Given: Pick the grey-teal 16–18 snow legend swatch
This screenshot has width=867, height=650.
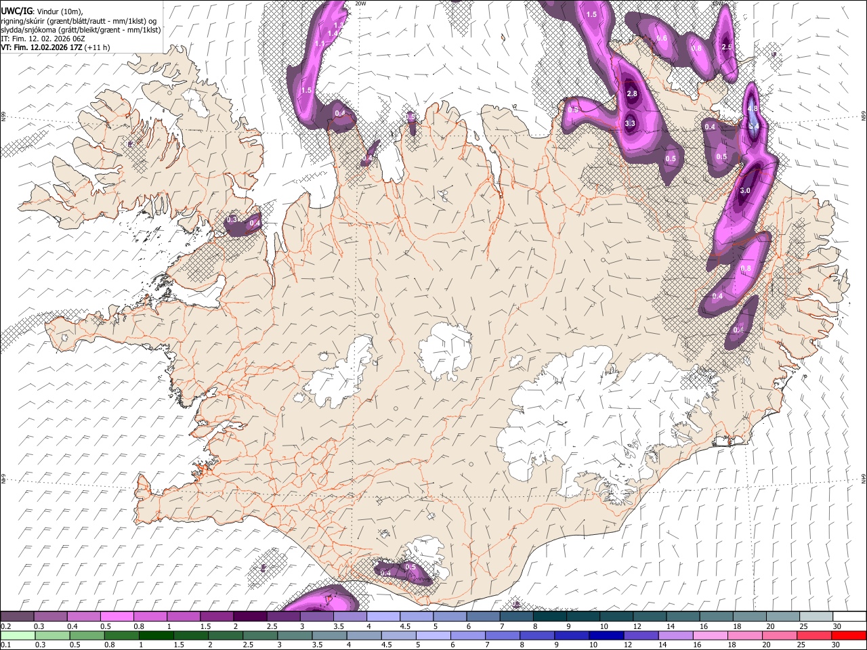Looking at the screenshot, I should pyautogui.click(x=716, y=617).
